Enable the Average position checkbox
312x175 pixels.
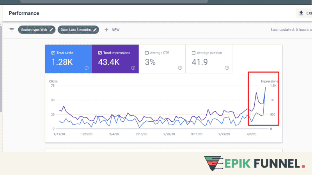[194, 53]
